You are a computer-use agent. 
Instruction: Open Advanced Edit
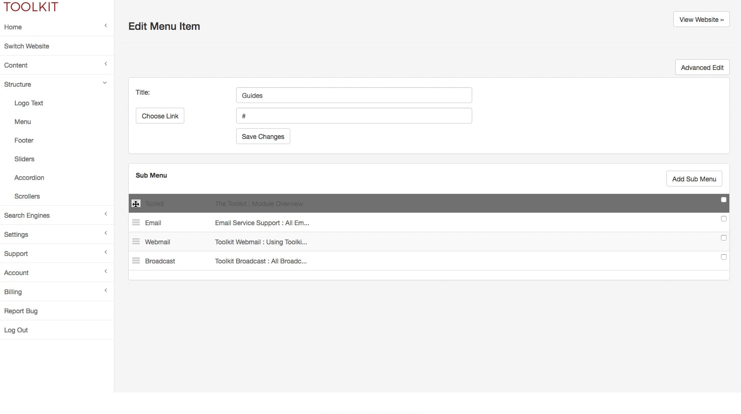click(x=702, y=68)
